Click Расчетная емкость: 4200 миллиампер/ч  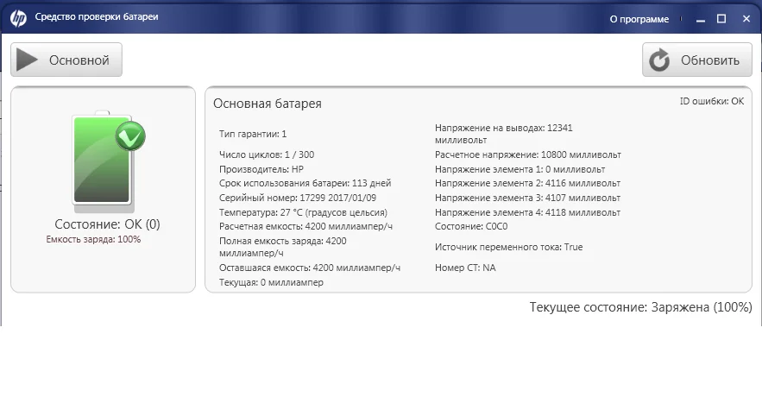(x=305, y=226)
